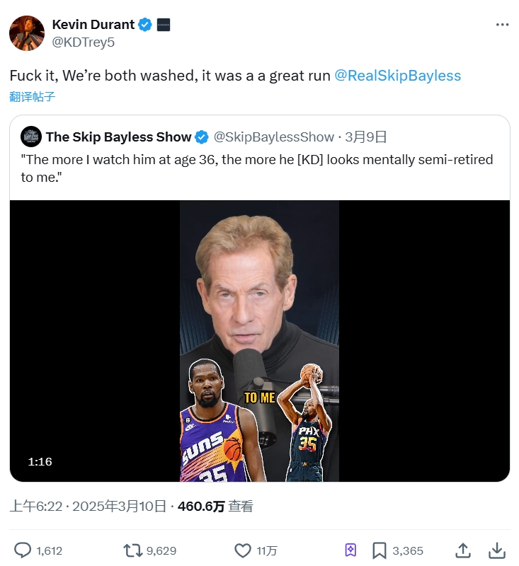Screen dimensions: 519x566
Task: Click The Skip Bayless Show avatar
Action: 30,137
